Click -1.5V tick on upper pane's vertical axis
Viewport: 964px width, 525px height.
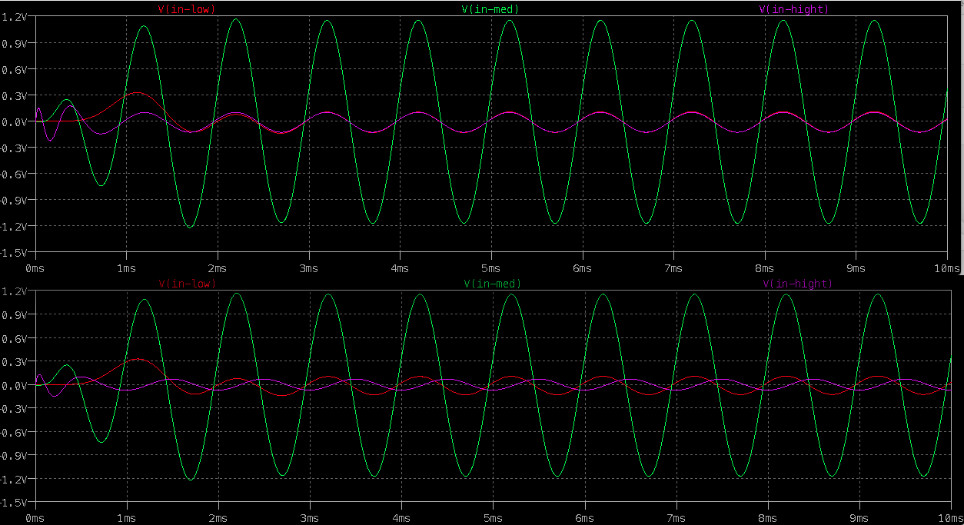15,252
